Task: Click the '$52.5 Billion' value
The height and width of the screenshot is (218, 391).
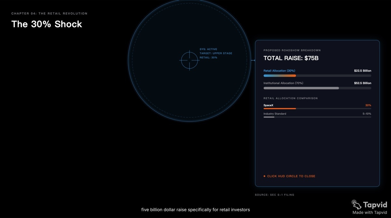Action: tap(363, 83)
